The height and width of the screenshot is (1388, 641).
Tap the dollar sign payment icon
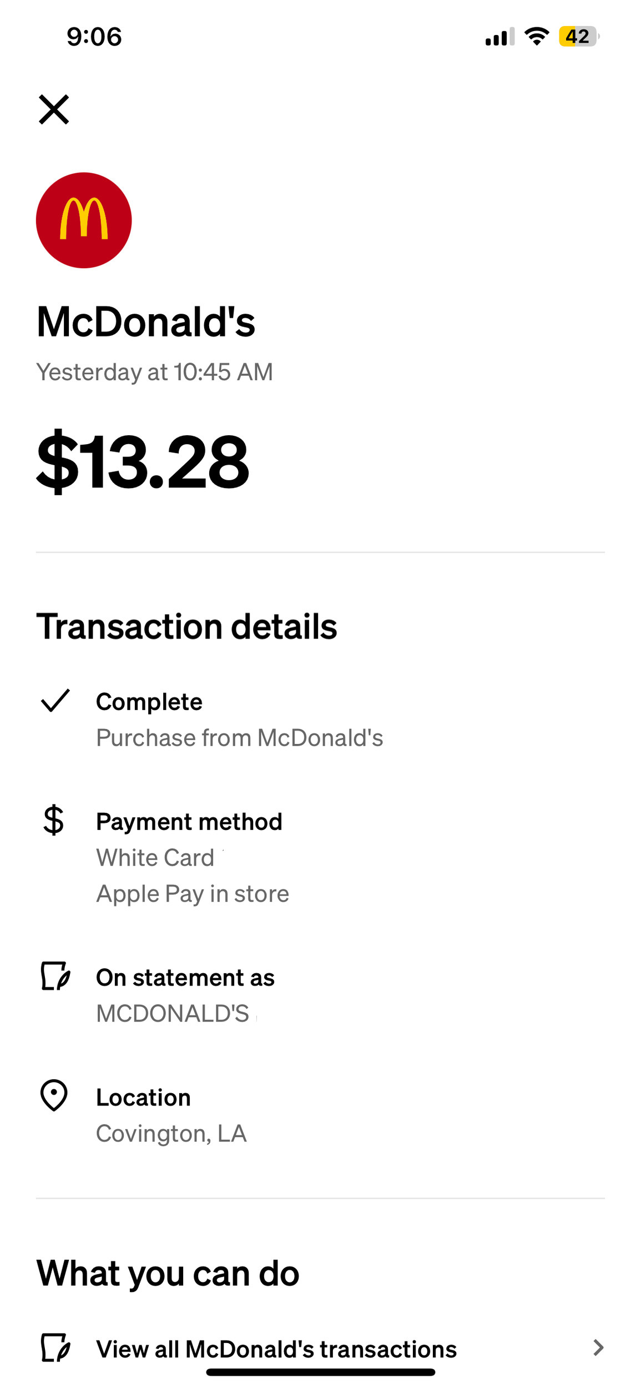coord(54,820)
